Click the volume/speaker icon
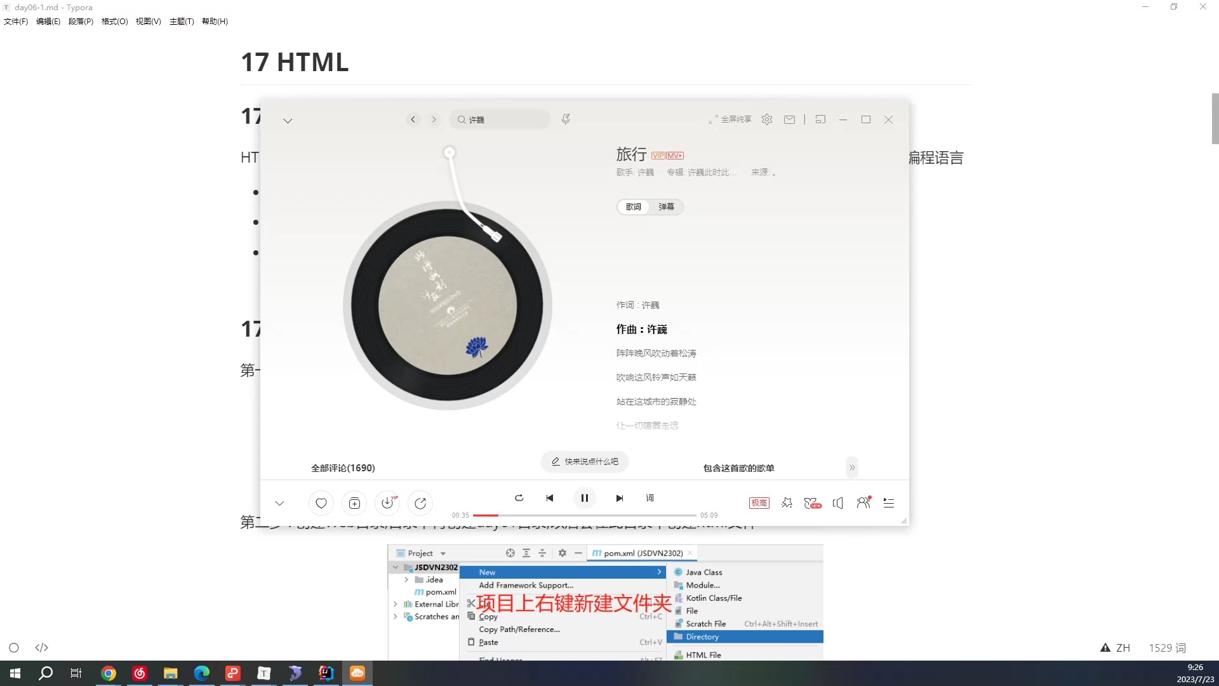This screenshot has height=686, width=1219. pyautogui.click(x=837, y=502)
